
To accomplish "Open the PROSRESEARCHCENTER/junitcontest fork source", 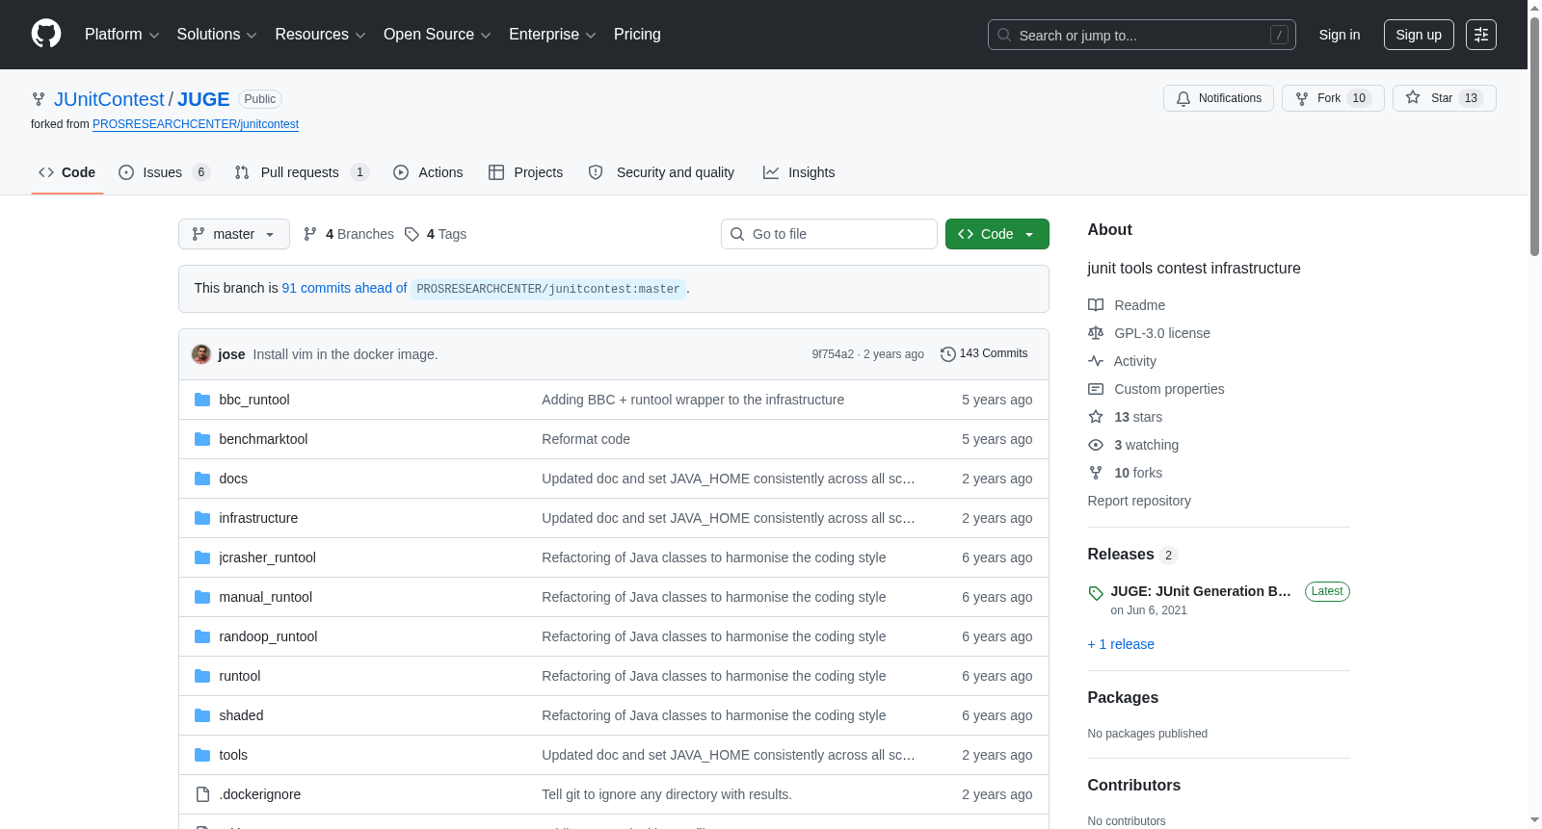I will click(x=196, y=124).
